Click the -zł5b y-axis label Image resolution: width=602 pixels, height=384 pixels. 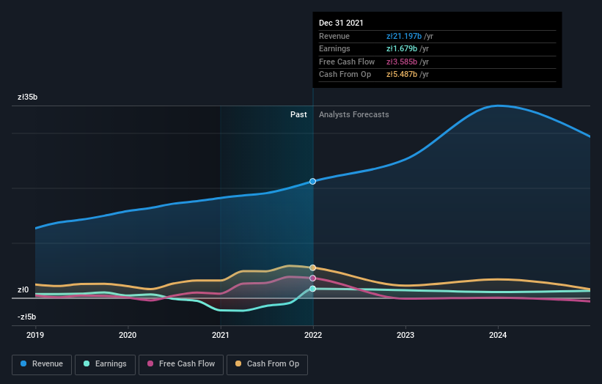(26, 317)
